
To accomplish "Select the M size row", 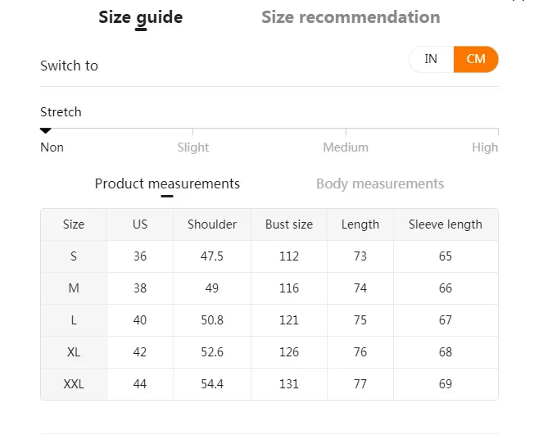I will point(74,288).
